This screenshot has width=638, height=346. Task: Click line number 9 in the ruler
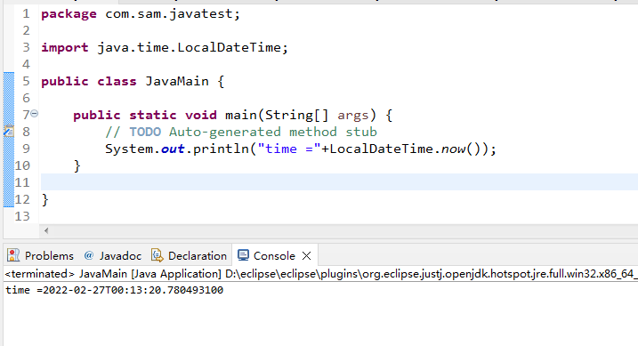tap(26, 149)
